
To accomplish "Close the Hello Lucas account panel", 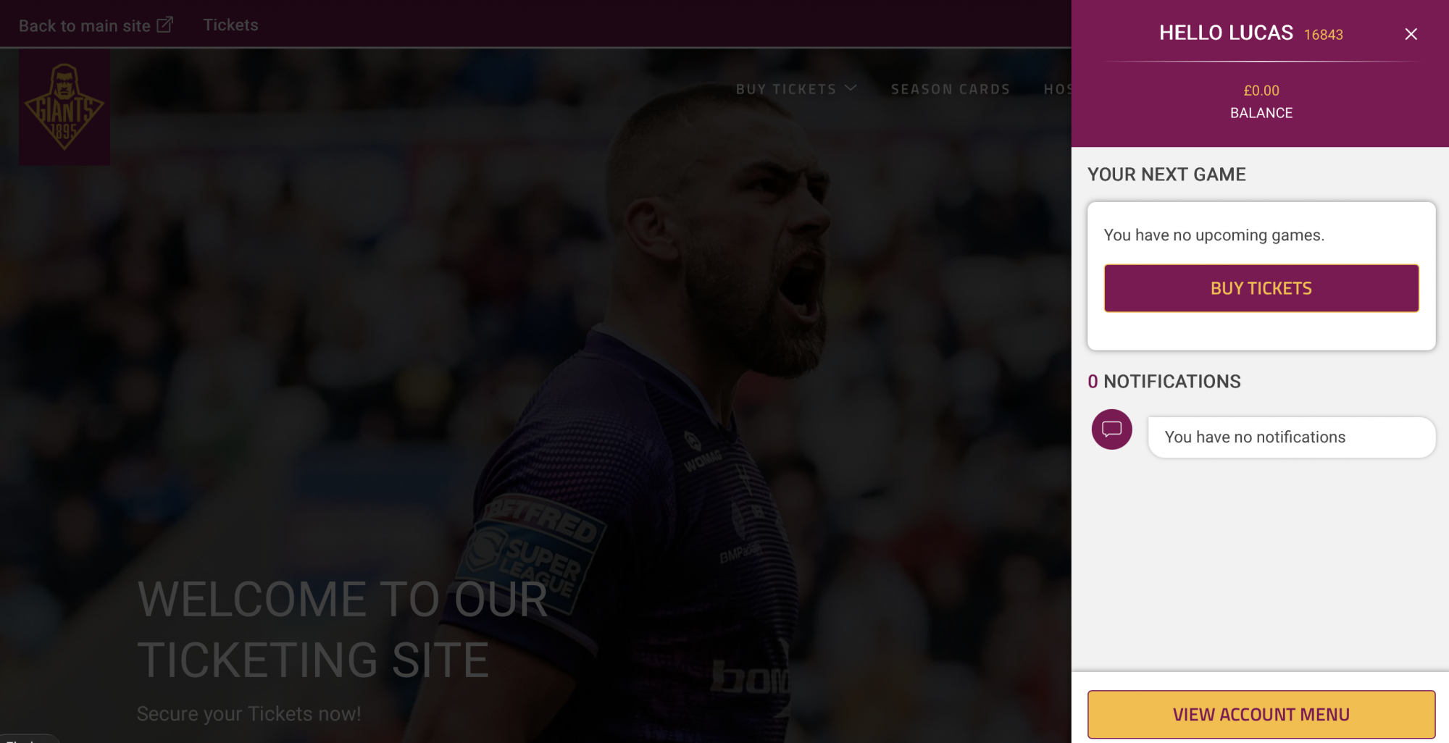I will tap(1411, 34).
